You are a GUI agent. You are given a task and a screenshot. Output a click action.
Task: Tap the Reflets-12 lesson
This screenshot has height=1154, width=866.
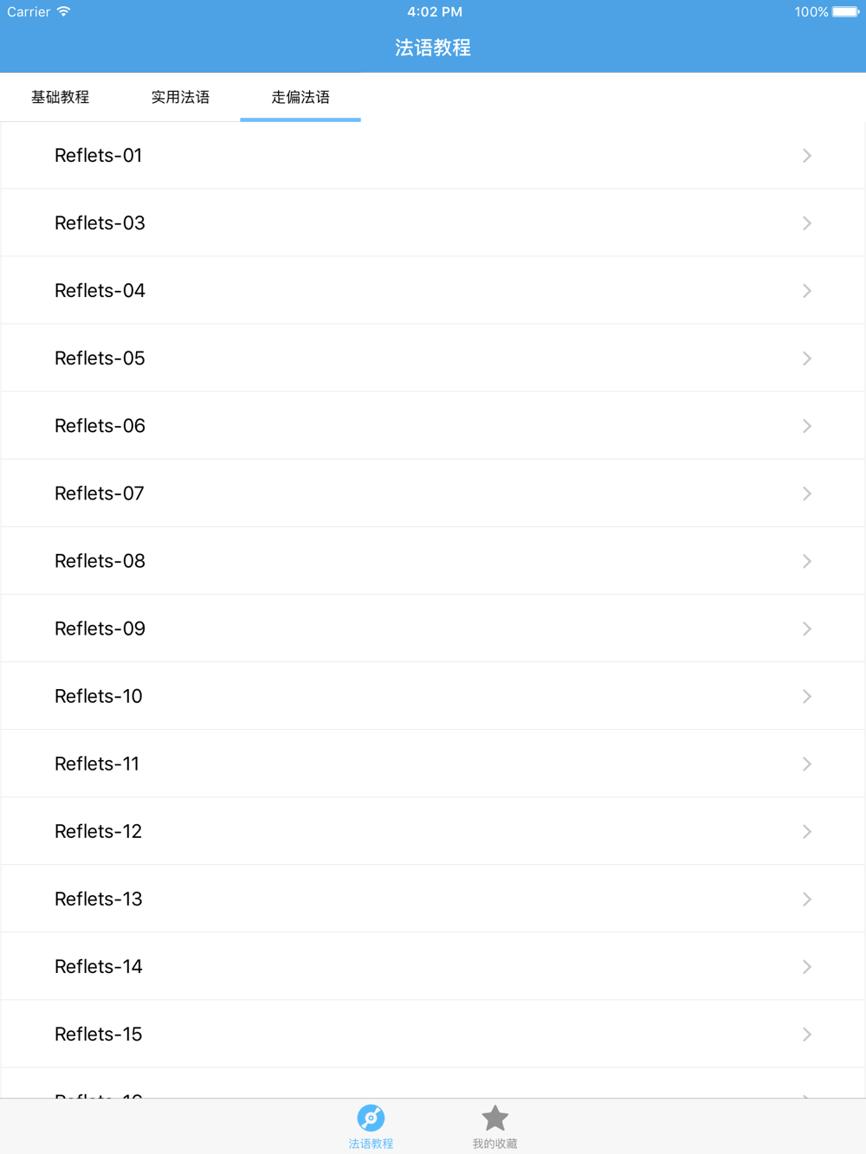point(433,831)
